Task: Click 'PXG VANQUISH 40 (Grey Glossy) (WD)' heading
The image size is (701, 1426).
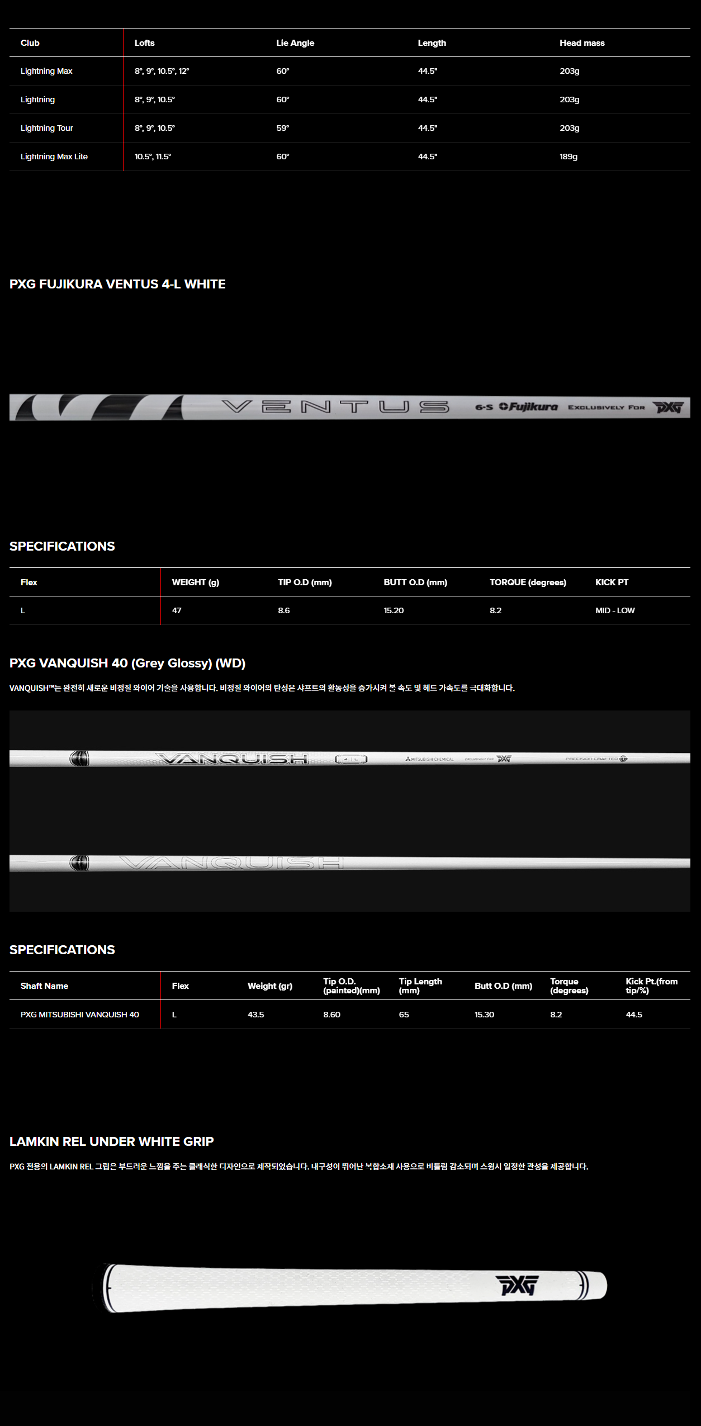Action: coord(127,663)
